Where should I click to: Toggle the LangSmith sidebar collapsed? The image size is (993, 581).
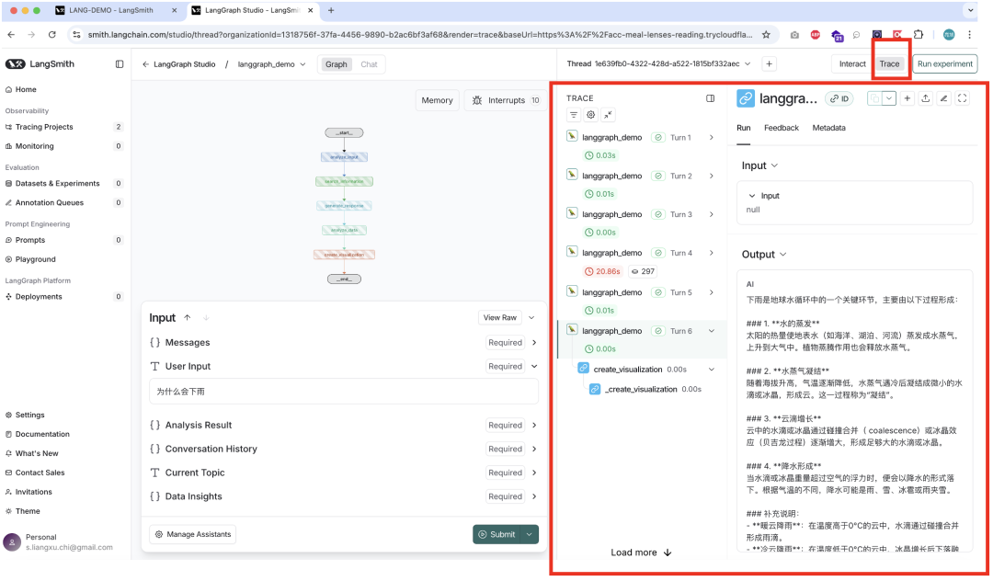pos(120,63)
